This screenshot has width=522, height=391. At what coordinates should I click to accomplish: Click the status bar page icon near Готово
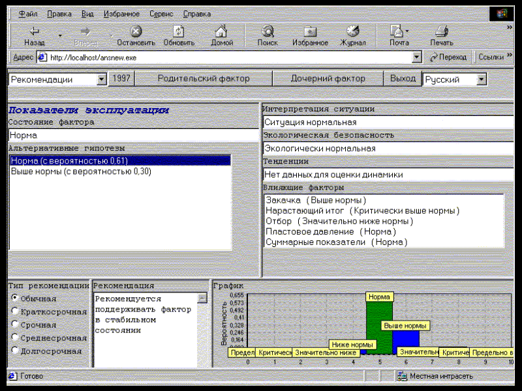[x=12, y=376]
